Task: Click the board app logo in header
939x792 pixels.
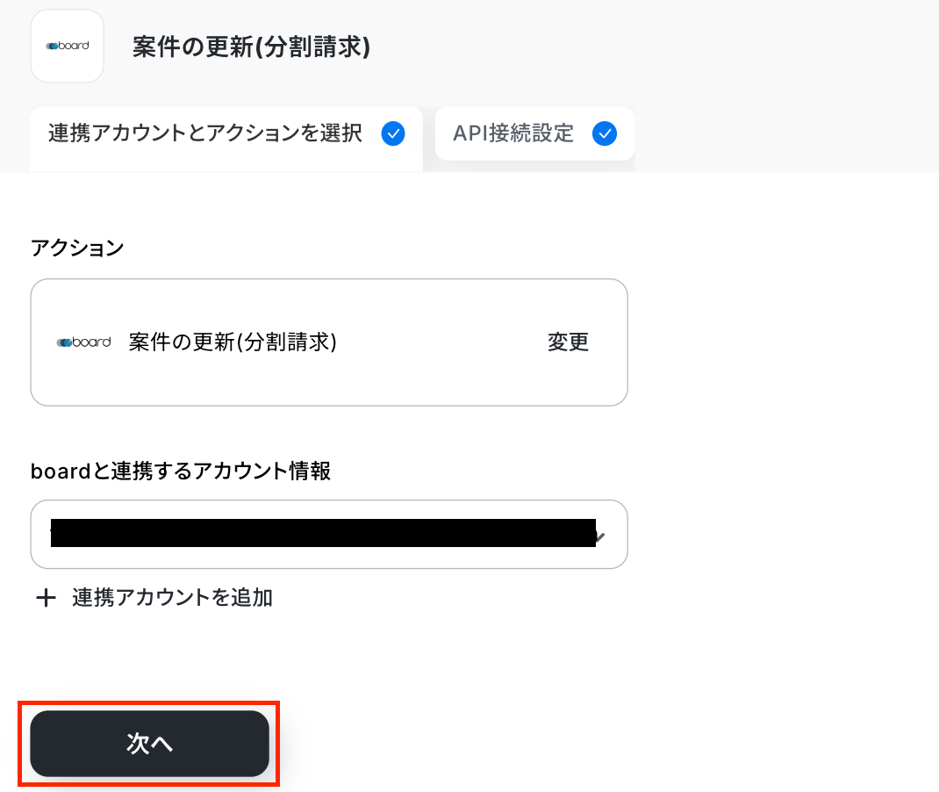Action: pyautogui.click(x=67, y=46)
